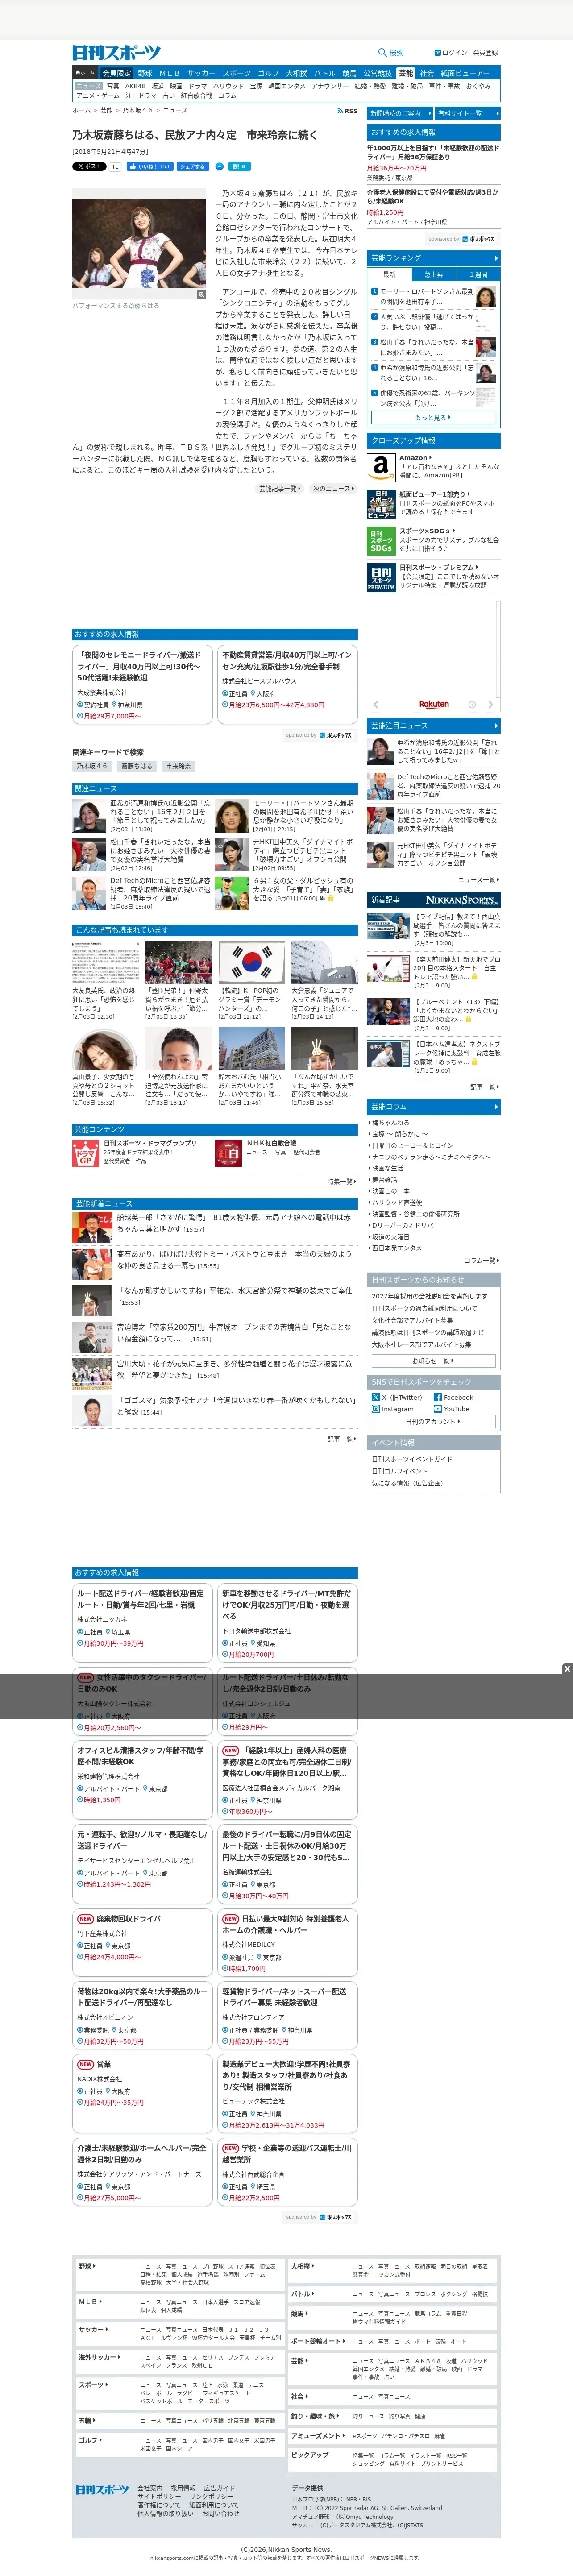The width and height of the screenshot is (573, 2576).
Task: Open 新聞購読のご案内 button
Action: click(x=399, y=113)
